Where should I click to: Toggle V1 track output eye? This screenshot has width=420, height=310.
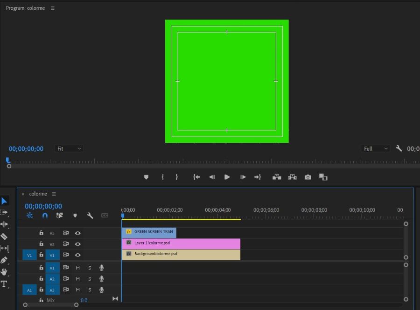click(x=77, y=255)
